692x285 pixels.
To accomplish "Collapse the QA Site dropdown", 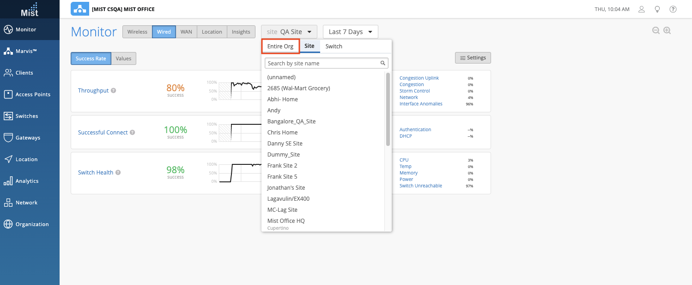I will (289, 32).
